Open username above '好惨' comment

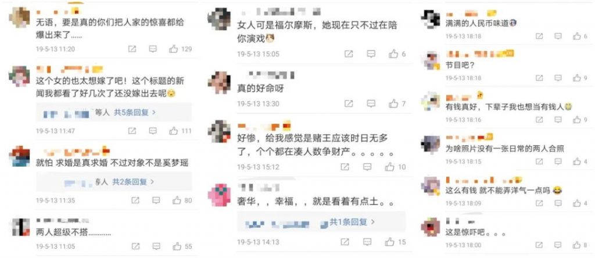pos(264,126)
